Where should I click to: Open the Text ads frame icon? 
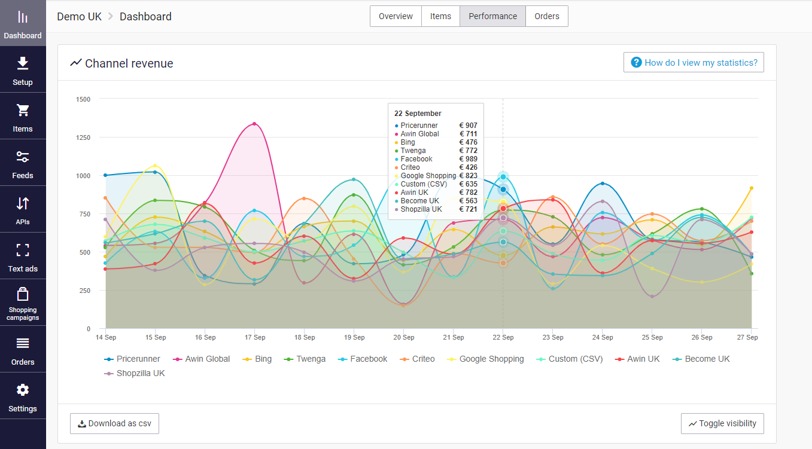tap(23, 250)
